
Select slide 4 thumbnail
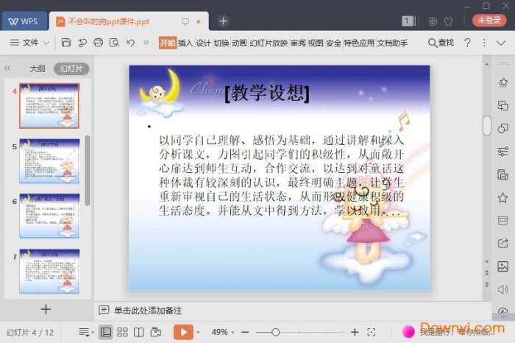tap(49, 105)
